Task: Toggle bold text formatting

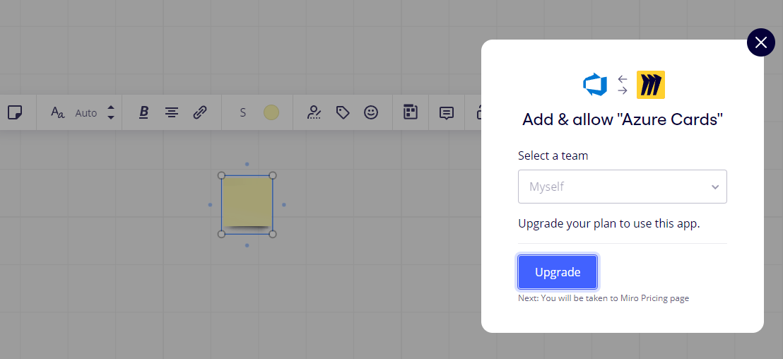Action: [x=144, y=112]
